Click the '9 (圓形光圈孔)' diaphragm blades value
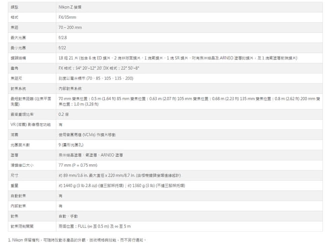 coord(71,145)
